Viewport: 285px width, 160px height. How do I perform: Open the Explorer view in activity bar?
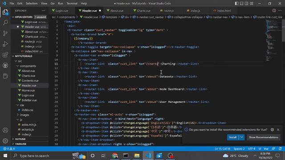point(5,12)
